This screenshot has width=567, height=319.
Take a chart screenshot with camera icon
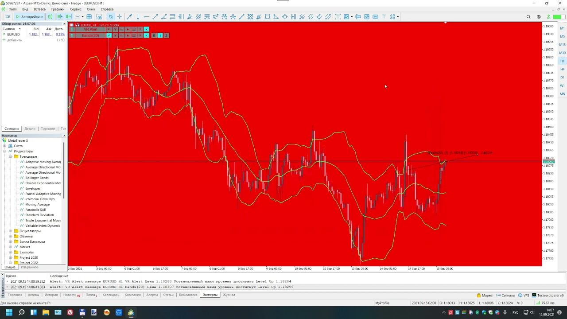tap(99, 17)
